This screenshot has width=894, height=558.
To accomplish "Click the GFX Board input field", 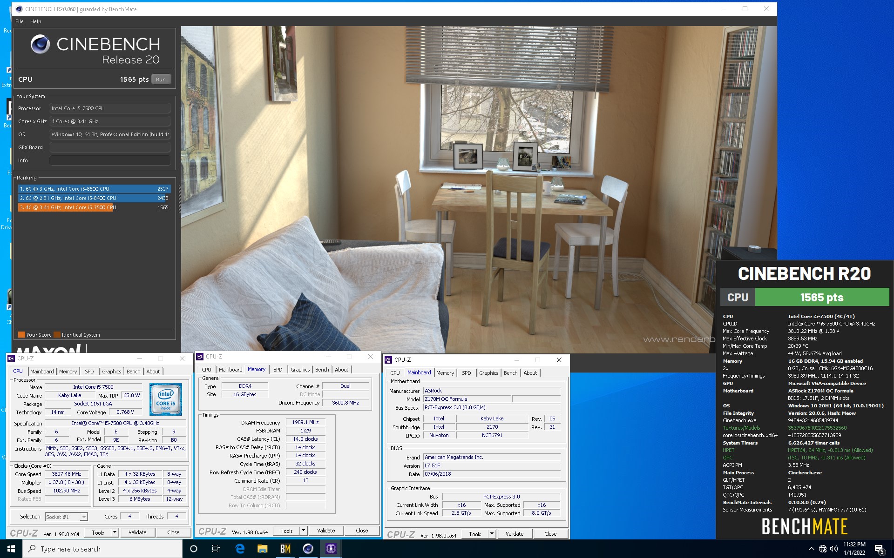I will coord(110,147).
